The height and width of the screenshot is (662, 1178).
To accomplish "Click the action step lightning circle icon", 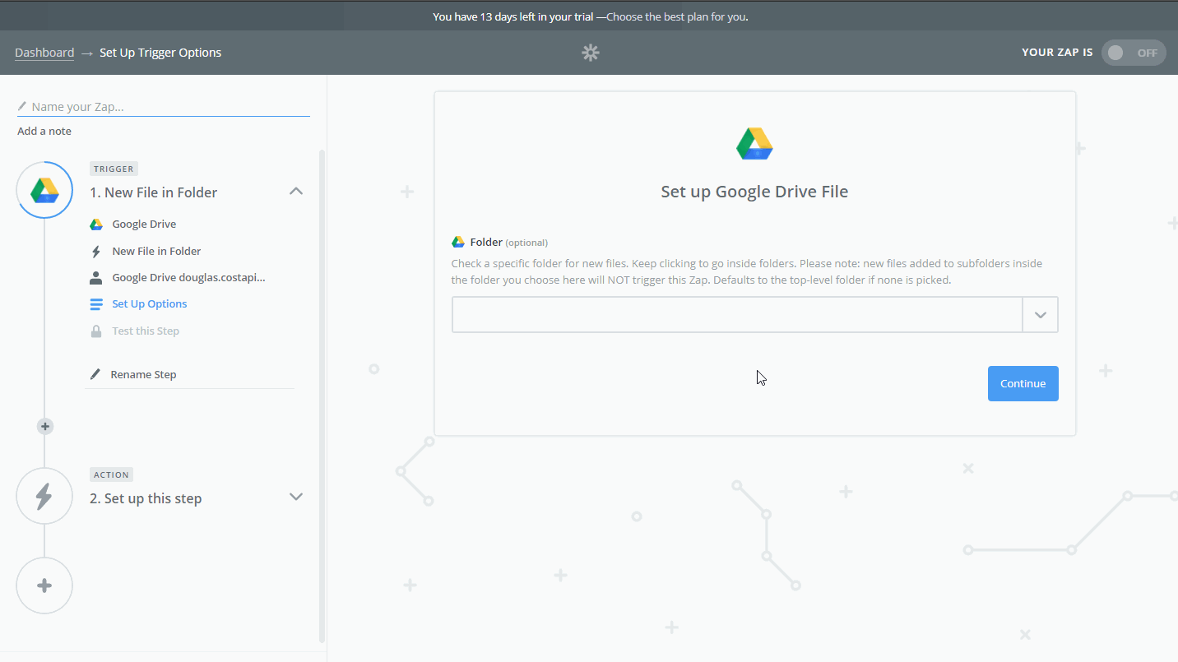I will 44,496.
